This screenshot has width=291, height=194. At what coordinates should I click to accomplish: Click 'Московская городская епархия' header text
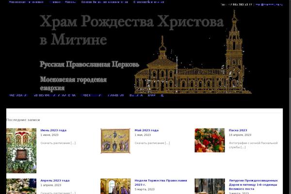point(74,83)
